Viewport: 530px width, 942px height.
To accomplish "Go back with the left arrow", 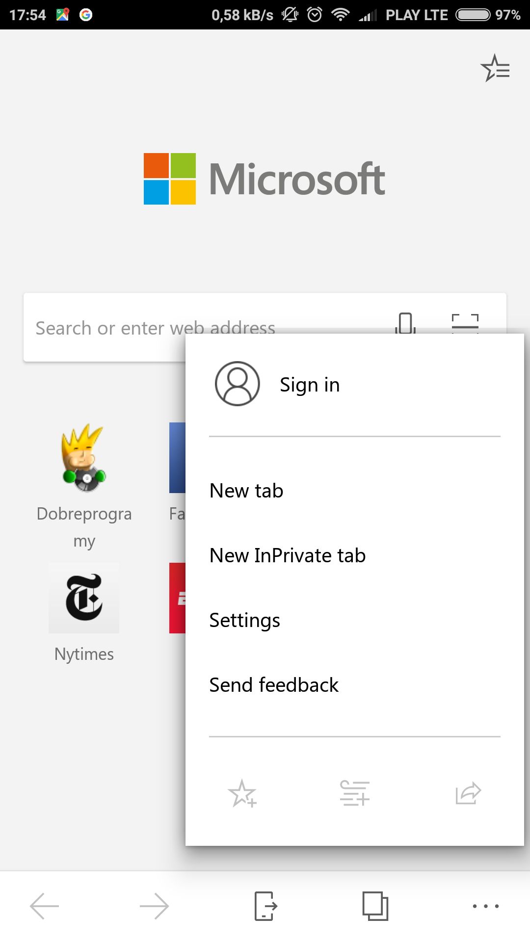I will (x=45, y=906).
